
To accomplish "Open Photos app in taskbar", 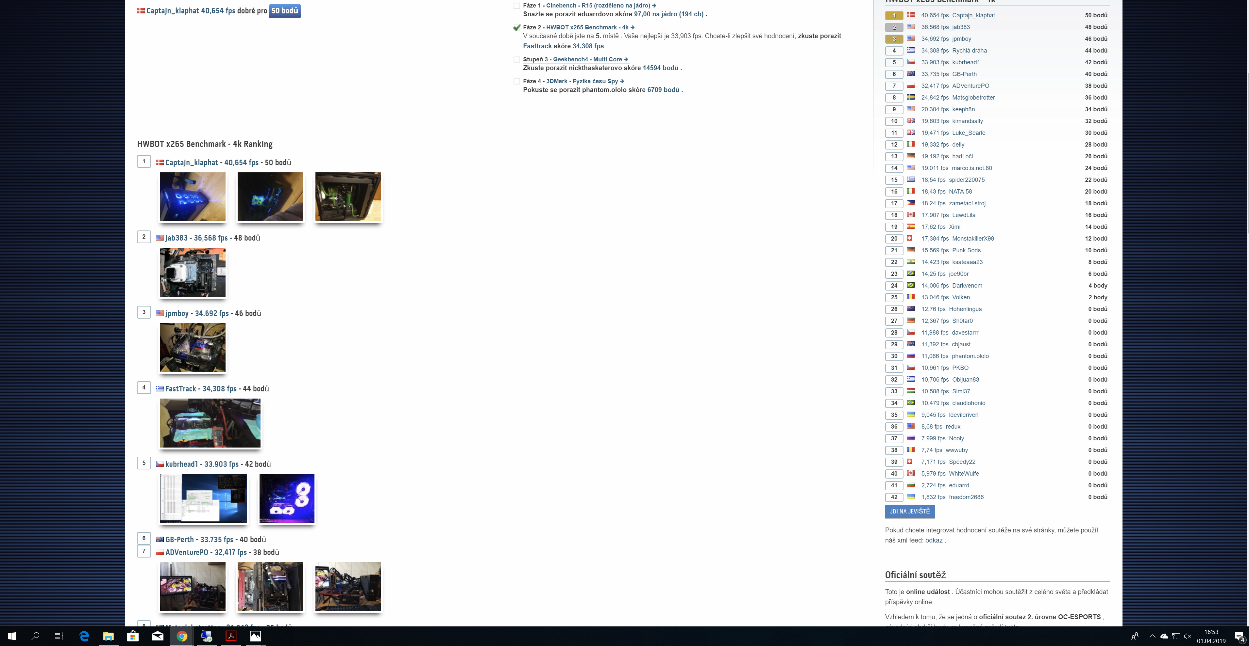I will (256, 636).
